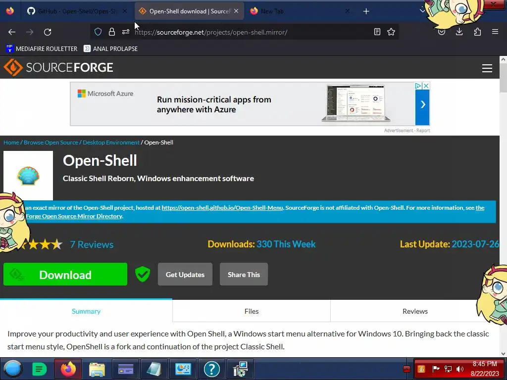Click the network tray icon
This screenshot has width=507, height=380.
pos(448,369)
